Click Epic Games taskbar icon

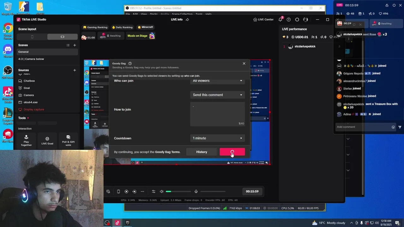(x=128, y=223)
